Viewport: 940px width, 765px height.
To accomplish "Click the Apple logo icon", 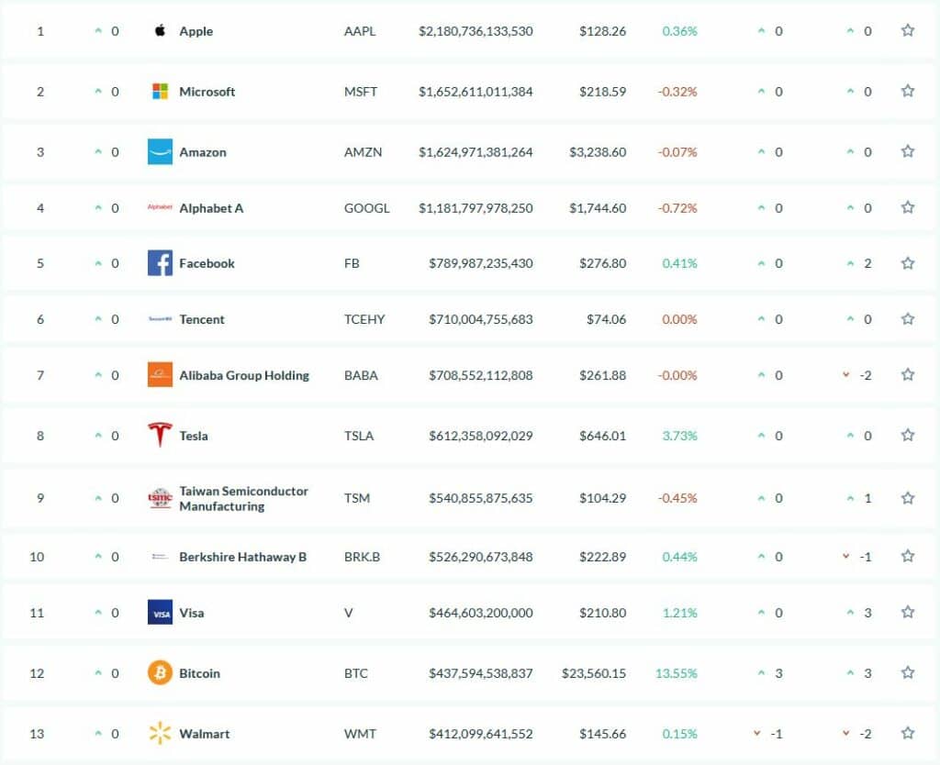I will (161, 31).
